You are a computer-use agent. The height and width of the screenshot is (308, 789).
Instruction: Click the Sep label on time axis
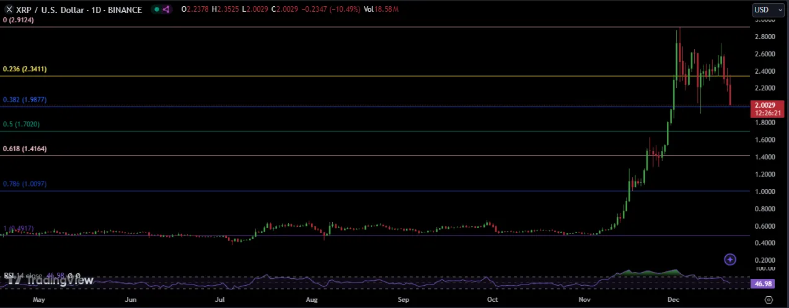point(403,299)
